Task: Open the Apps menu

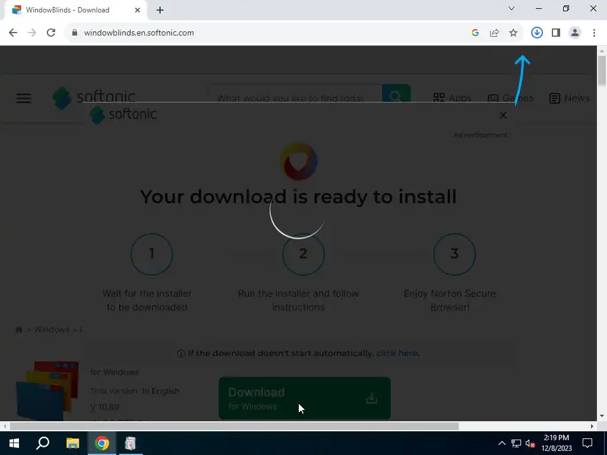Action: (452, 98)
